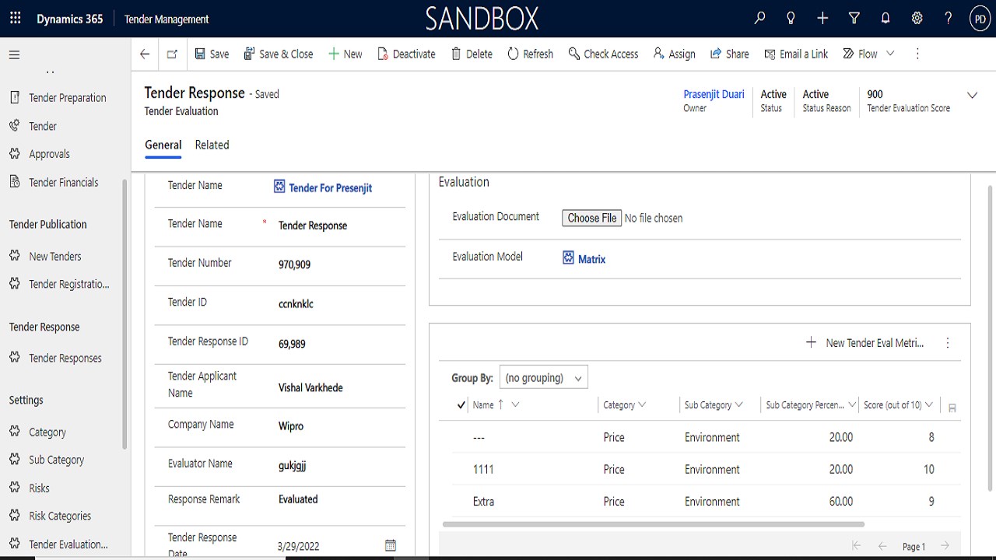Screen dimensions: 996x560
Task: Switch to the Related tab
Action: (212, 145)
